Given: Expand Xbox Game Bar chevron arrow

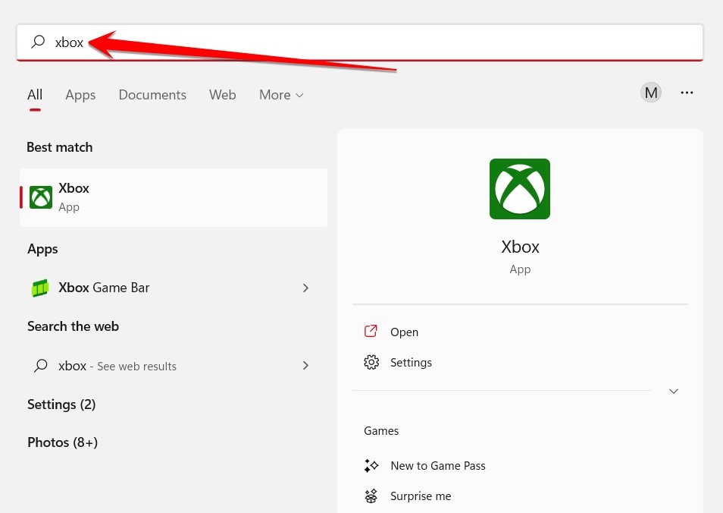Looking at the screenshot, I should pyautogui.click(x=305, y=288).
